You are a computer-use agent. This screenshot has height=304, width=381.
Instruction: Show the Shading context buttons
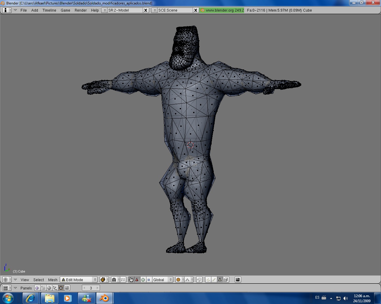click(x=49, y=288)
